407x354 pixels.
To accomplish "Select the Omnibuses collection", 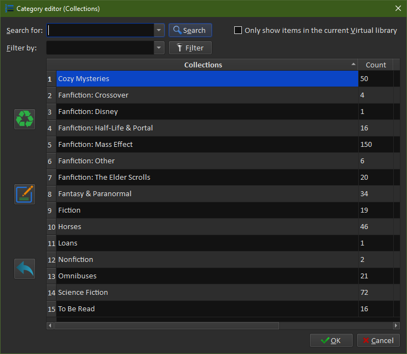I will click(207, 276).
